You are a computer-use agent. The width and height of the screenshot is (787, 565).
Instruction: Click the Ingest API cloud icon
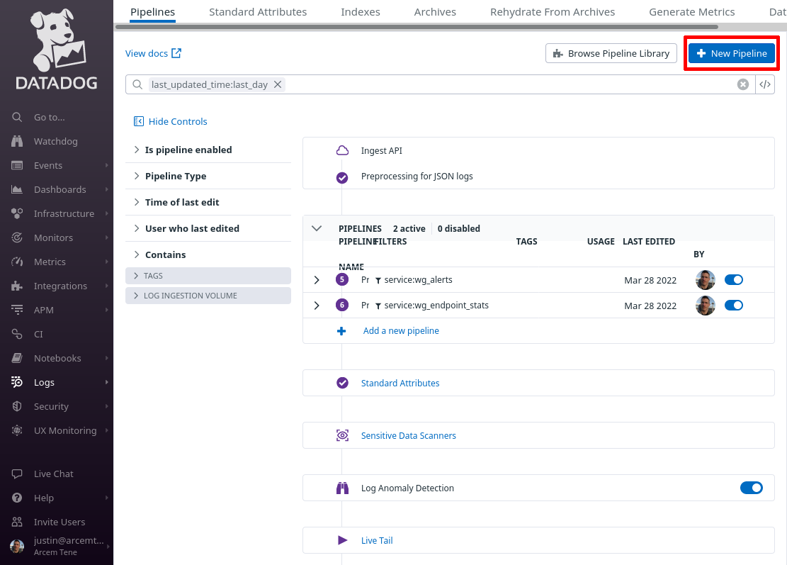coord(342,151)
